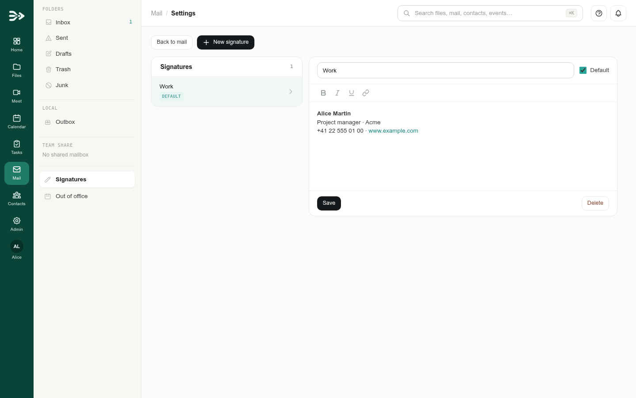Open the Trash folder
636x398 pixels.
click(x=87, y=69)
